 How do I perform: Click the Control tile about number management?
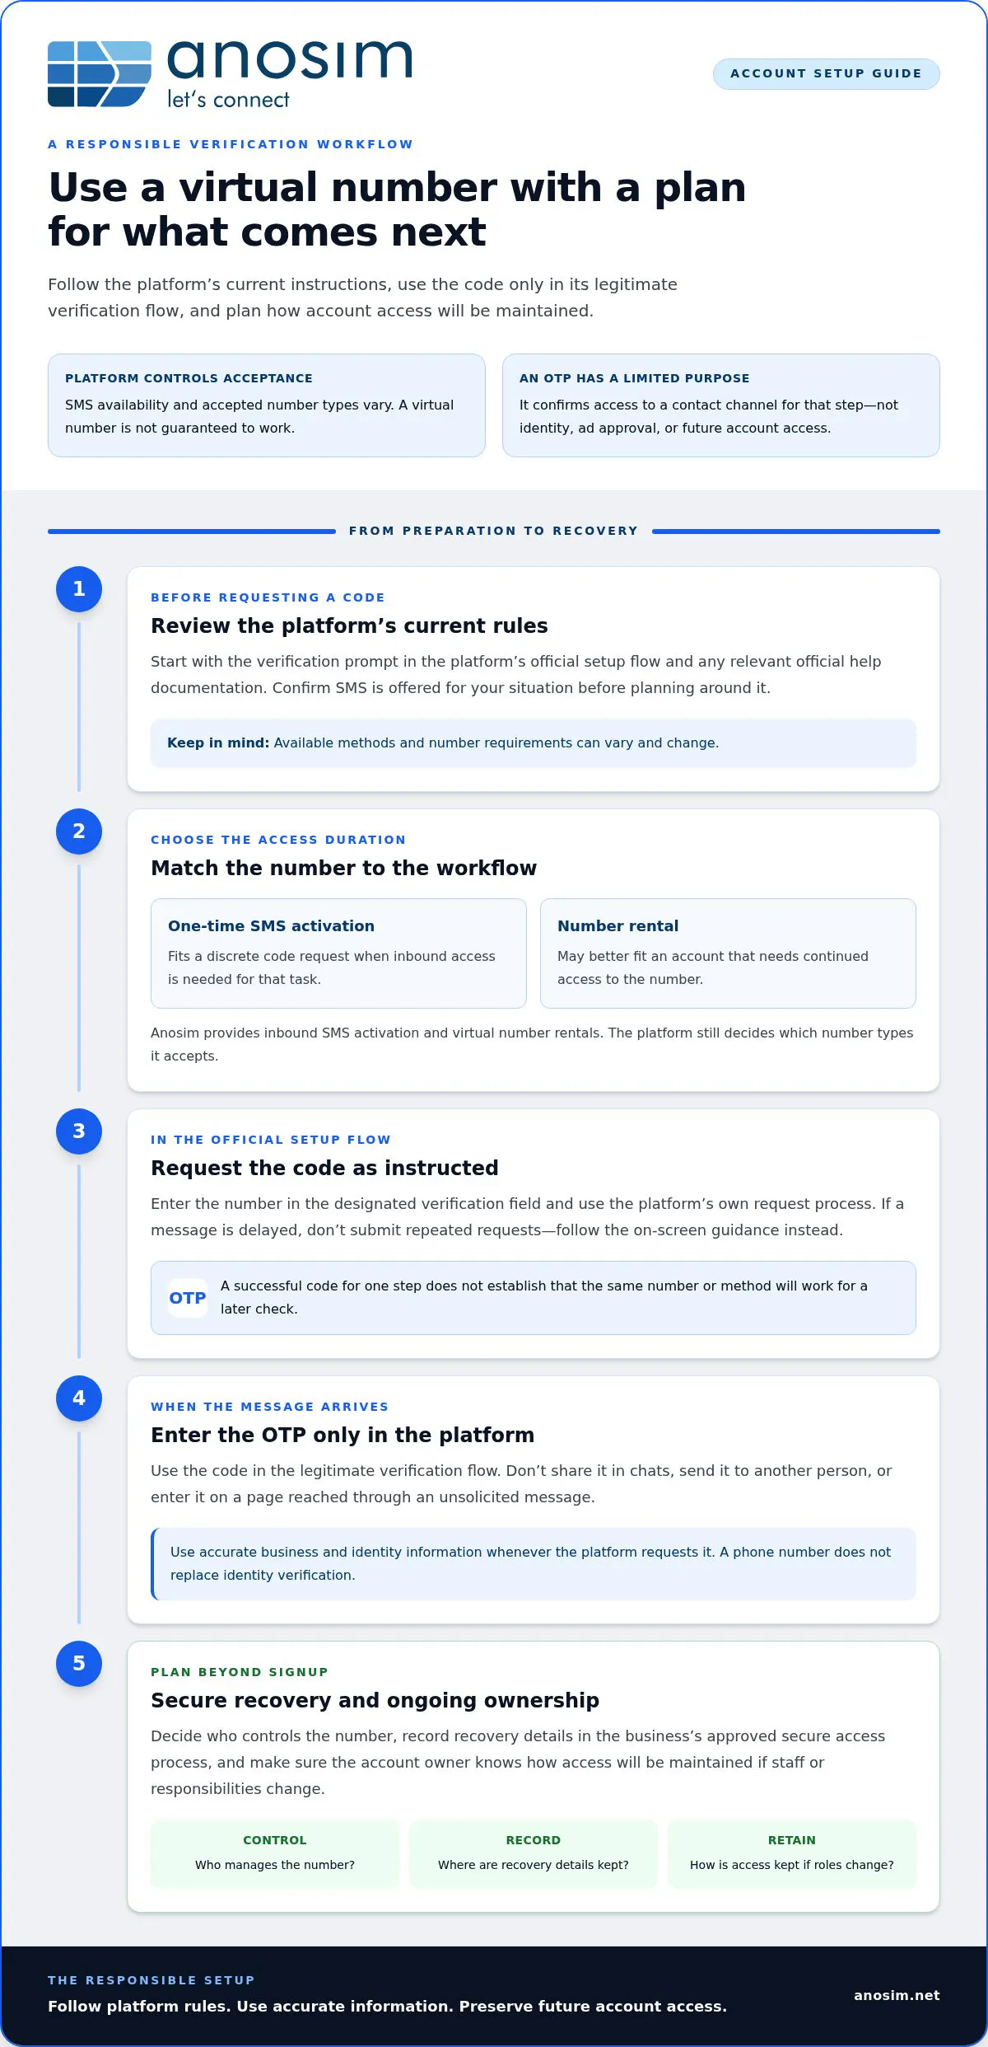(x=275, y=1853)
